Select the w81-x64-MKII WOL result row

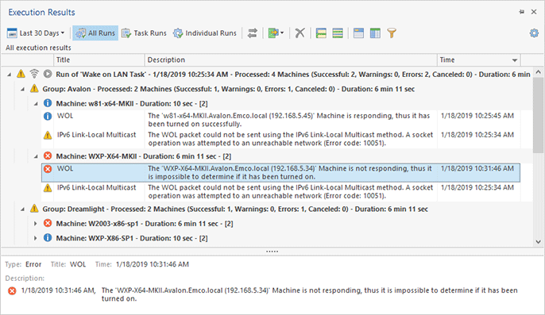[281, 120]
